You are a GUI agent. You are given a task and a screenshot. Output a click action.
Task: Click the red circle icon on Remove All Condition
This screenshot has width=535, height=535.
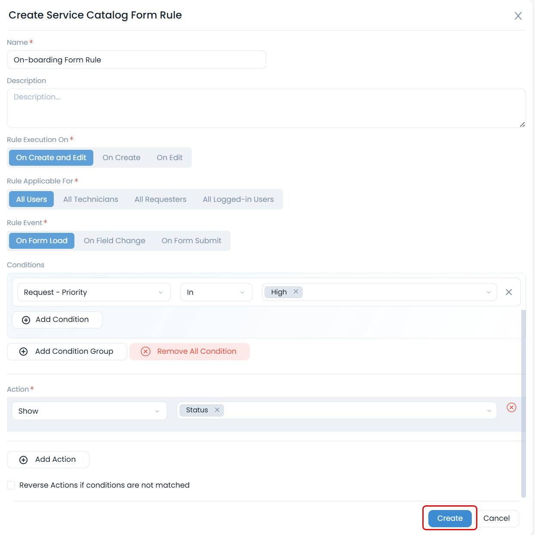[x=145, y=351]
